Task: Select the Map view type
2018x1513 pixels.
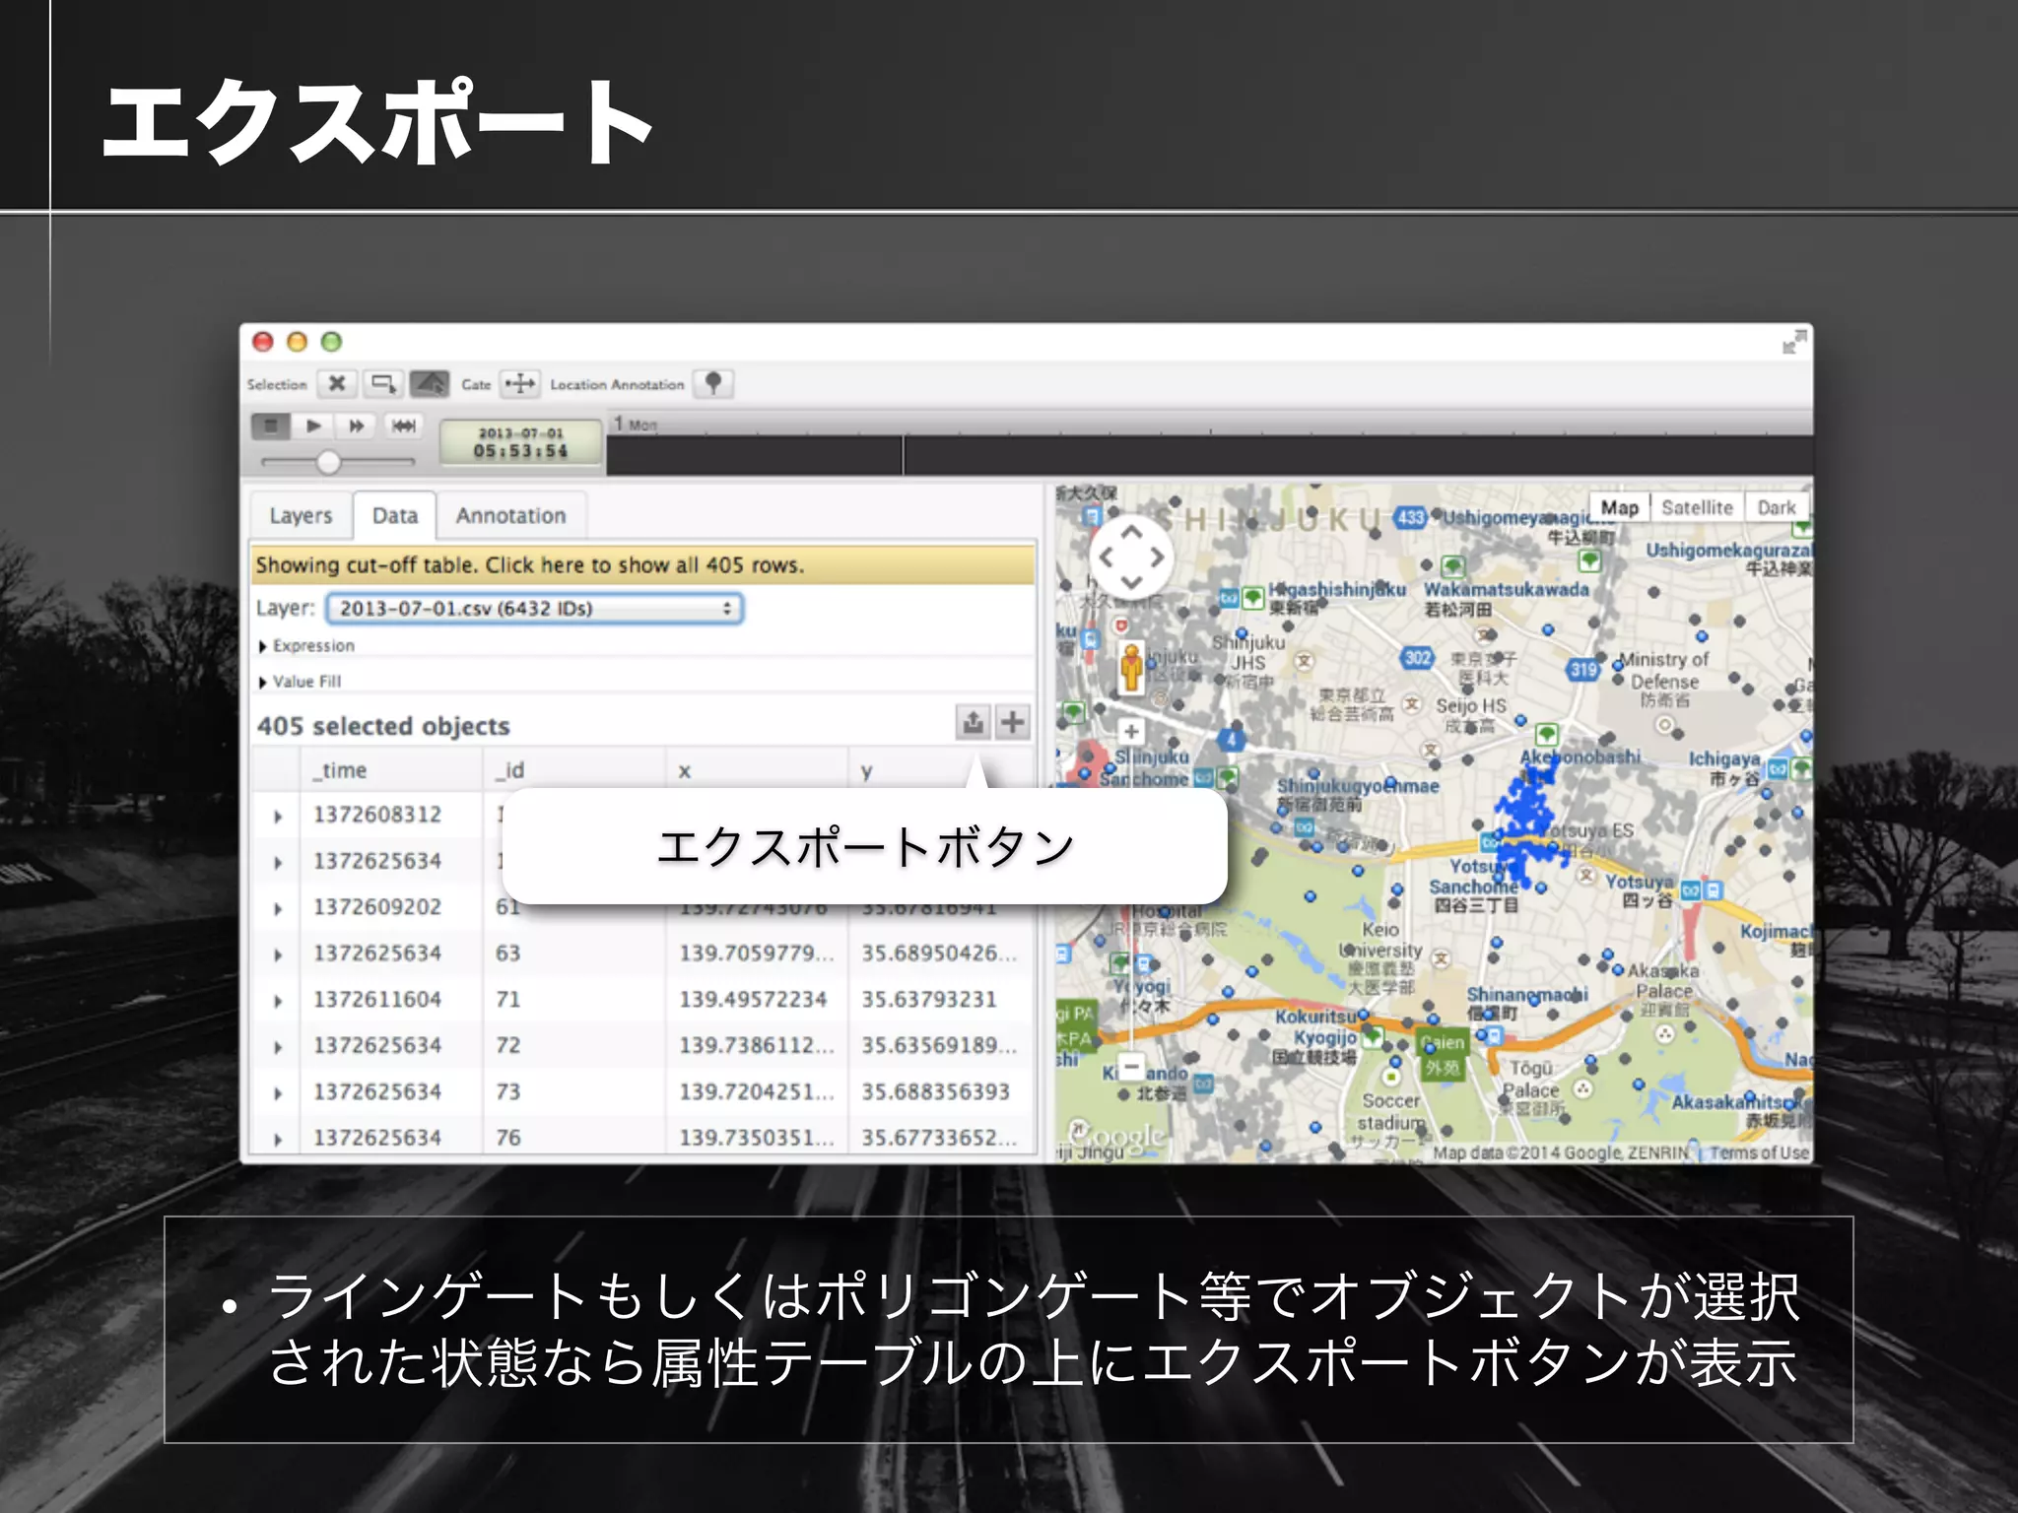Action: coord(1619,507)
